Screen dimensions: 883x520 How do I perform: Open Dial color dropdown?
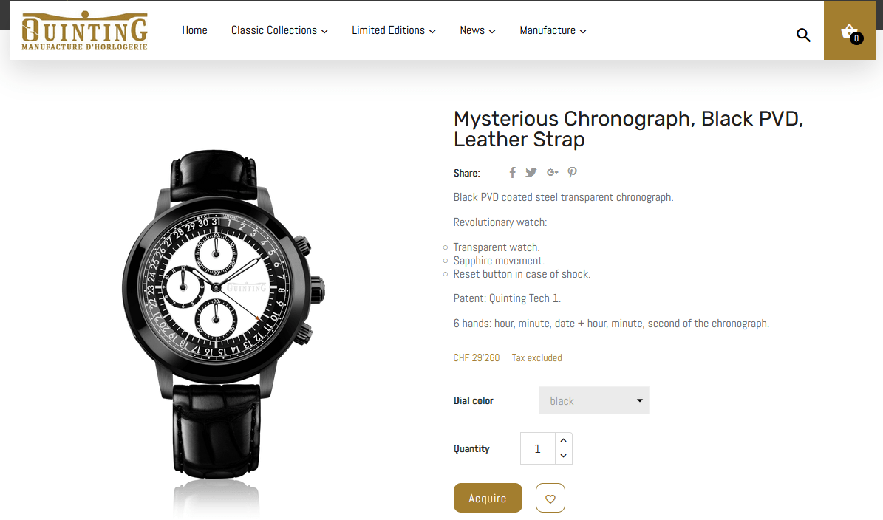(593, 400)
